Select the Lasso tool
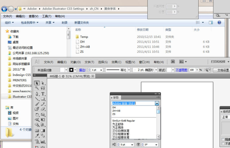Screen dimensions: 230x148 coord(43,88)
